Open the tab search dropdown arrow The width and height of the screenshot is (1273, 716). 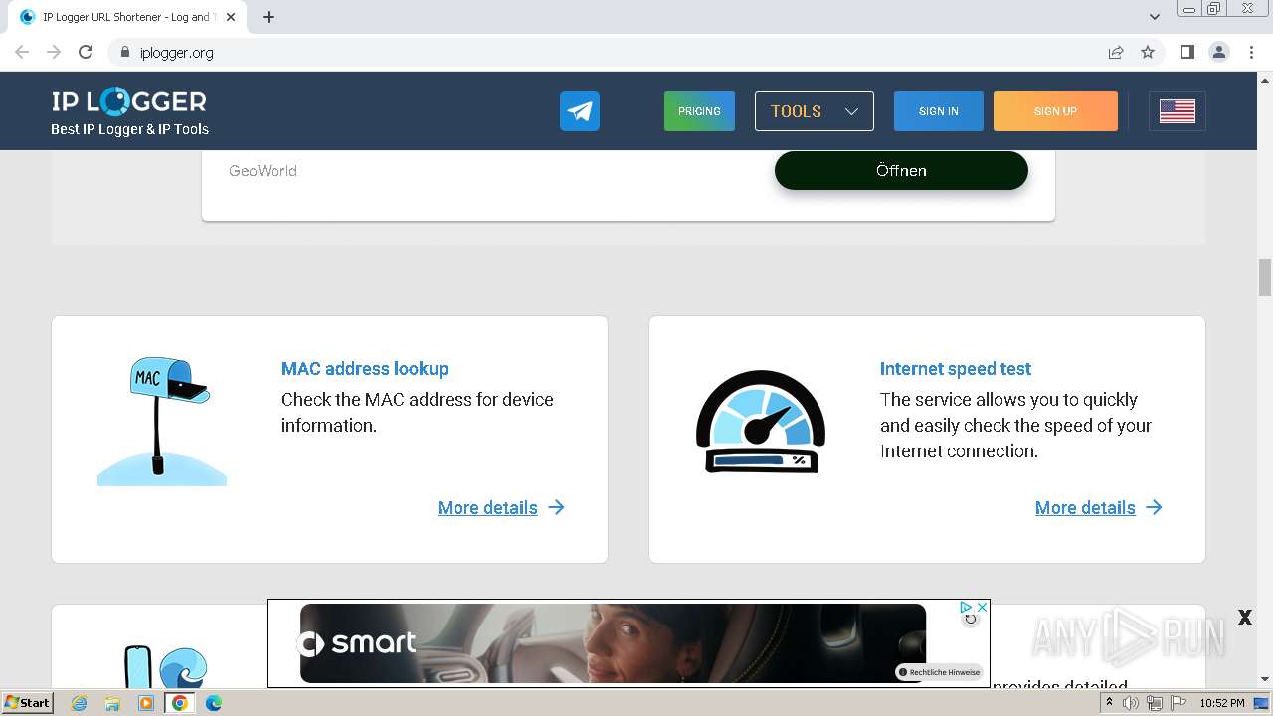(1155, 17)
